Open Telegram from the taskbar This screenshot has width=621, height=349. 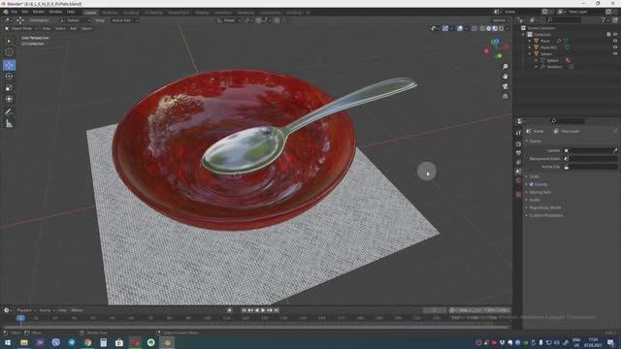click(x=72, y=342)
